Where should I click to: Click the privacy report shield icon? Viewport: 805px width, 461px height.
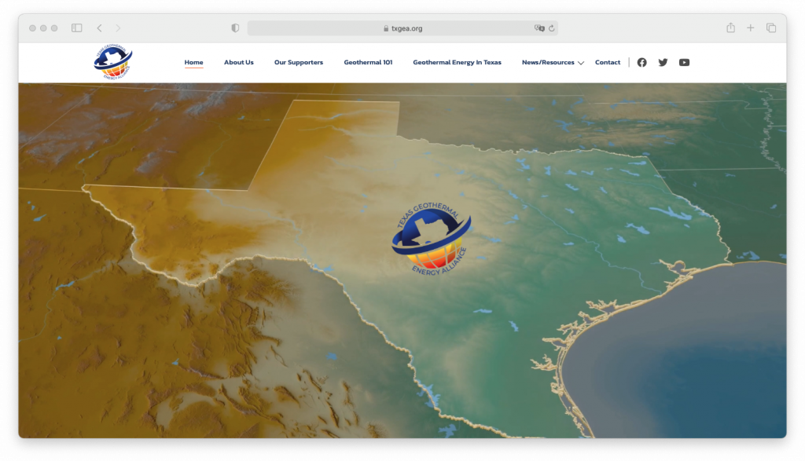(235, 28)
